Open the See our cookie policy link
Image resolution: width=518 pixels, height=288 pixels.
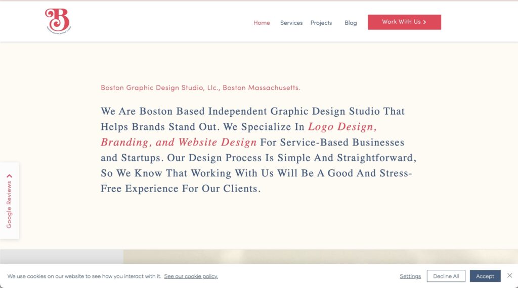pyautogui.click(x=191, y=276)
